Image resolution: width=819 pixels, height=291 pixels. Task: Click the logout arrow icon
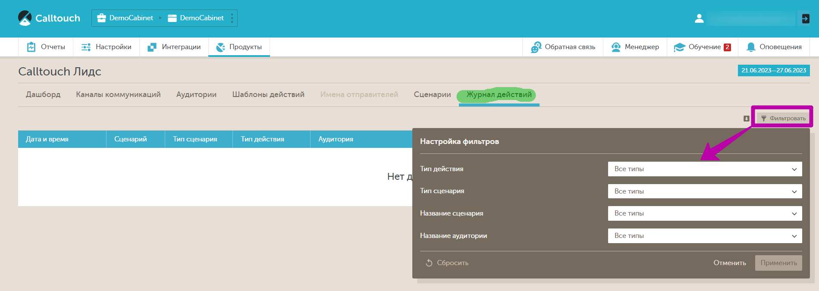tap(805, 19)
